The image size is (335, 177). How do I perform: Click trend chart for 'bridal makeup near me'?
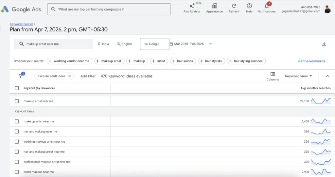(x=321, y=172)
